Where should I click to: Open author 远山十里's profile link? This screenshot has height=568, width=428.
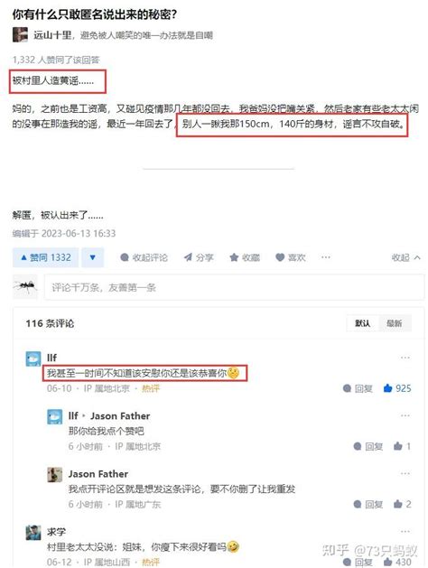coord(52,35)
